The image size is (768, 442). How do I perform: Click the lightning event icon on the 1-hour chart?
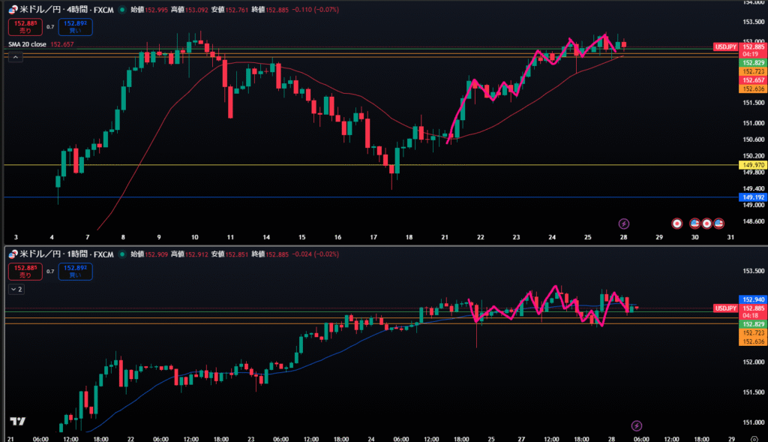tap(637, 425)
